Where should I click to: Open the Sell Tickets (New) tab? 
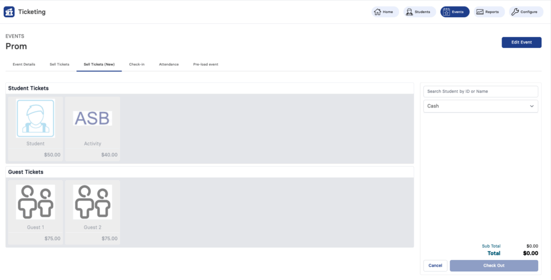click(99, 64)
